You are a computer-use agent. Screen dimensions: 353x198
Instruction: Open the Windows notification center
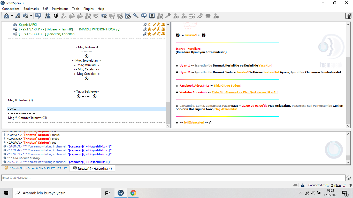[x=344, y=193]
